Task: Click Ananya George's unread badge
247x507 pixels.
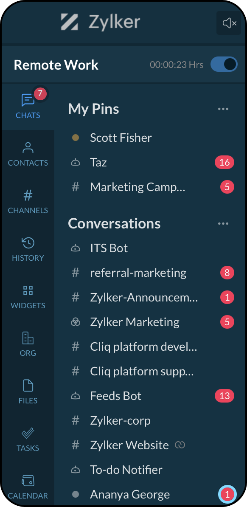Action: pos(227,494)
